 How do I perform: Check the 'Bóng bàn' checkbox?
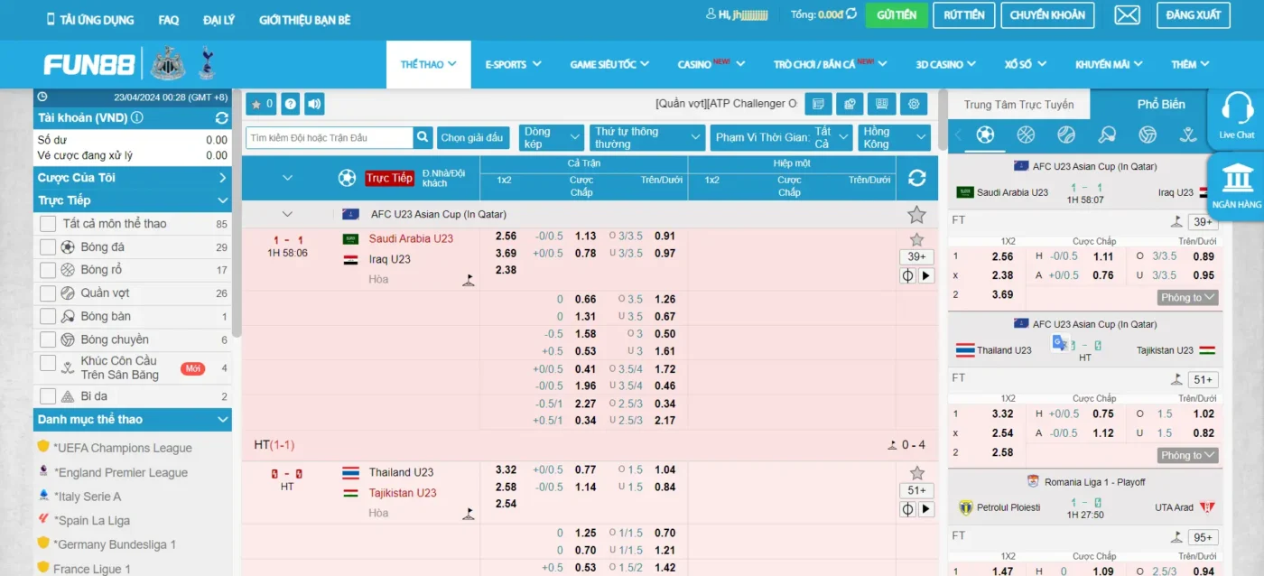coord(48,316)
